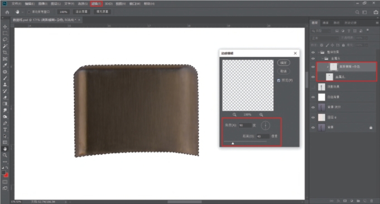Click the Home icon in options bar
The image size is (380, 204).
tap(7, 12)
